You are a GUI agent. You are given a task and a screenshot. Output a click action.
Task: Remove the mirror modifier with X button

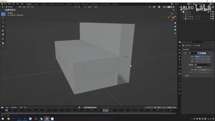pyautogui.click(x=210, y=53)
